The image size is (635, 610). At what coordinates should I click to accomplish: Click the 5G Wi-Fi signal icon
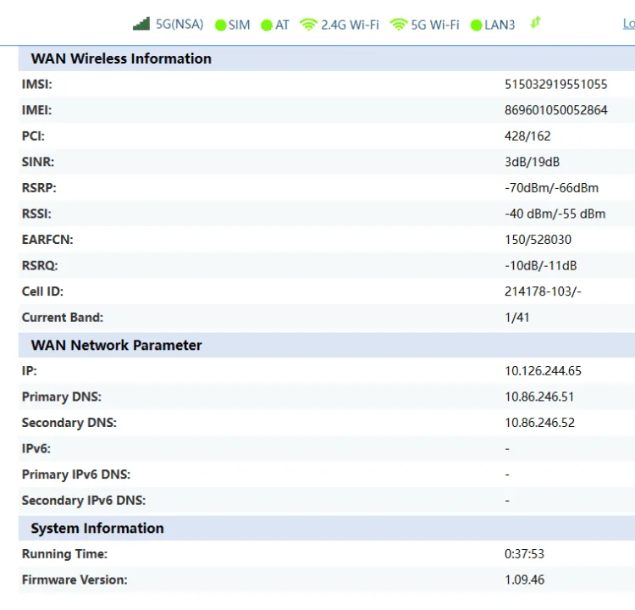pyautogui.click(x=399, y=25)
